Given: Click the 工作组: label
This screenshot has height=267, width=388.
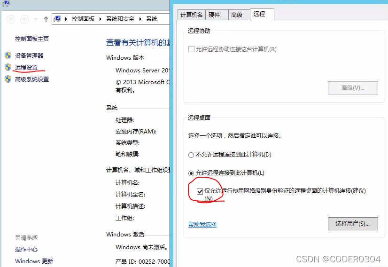Looking at the screenshot, I should click(124, 218).
